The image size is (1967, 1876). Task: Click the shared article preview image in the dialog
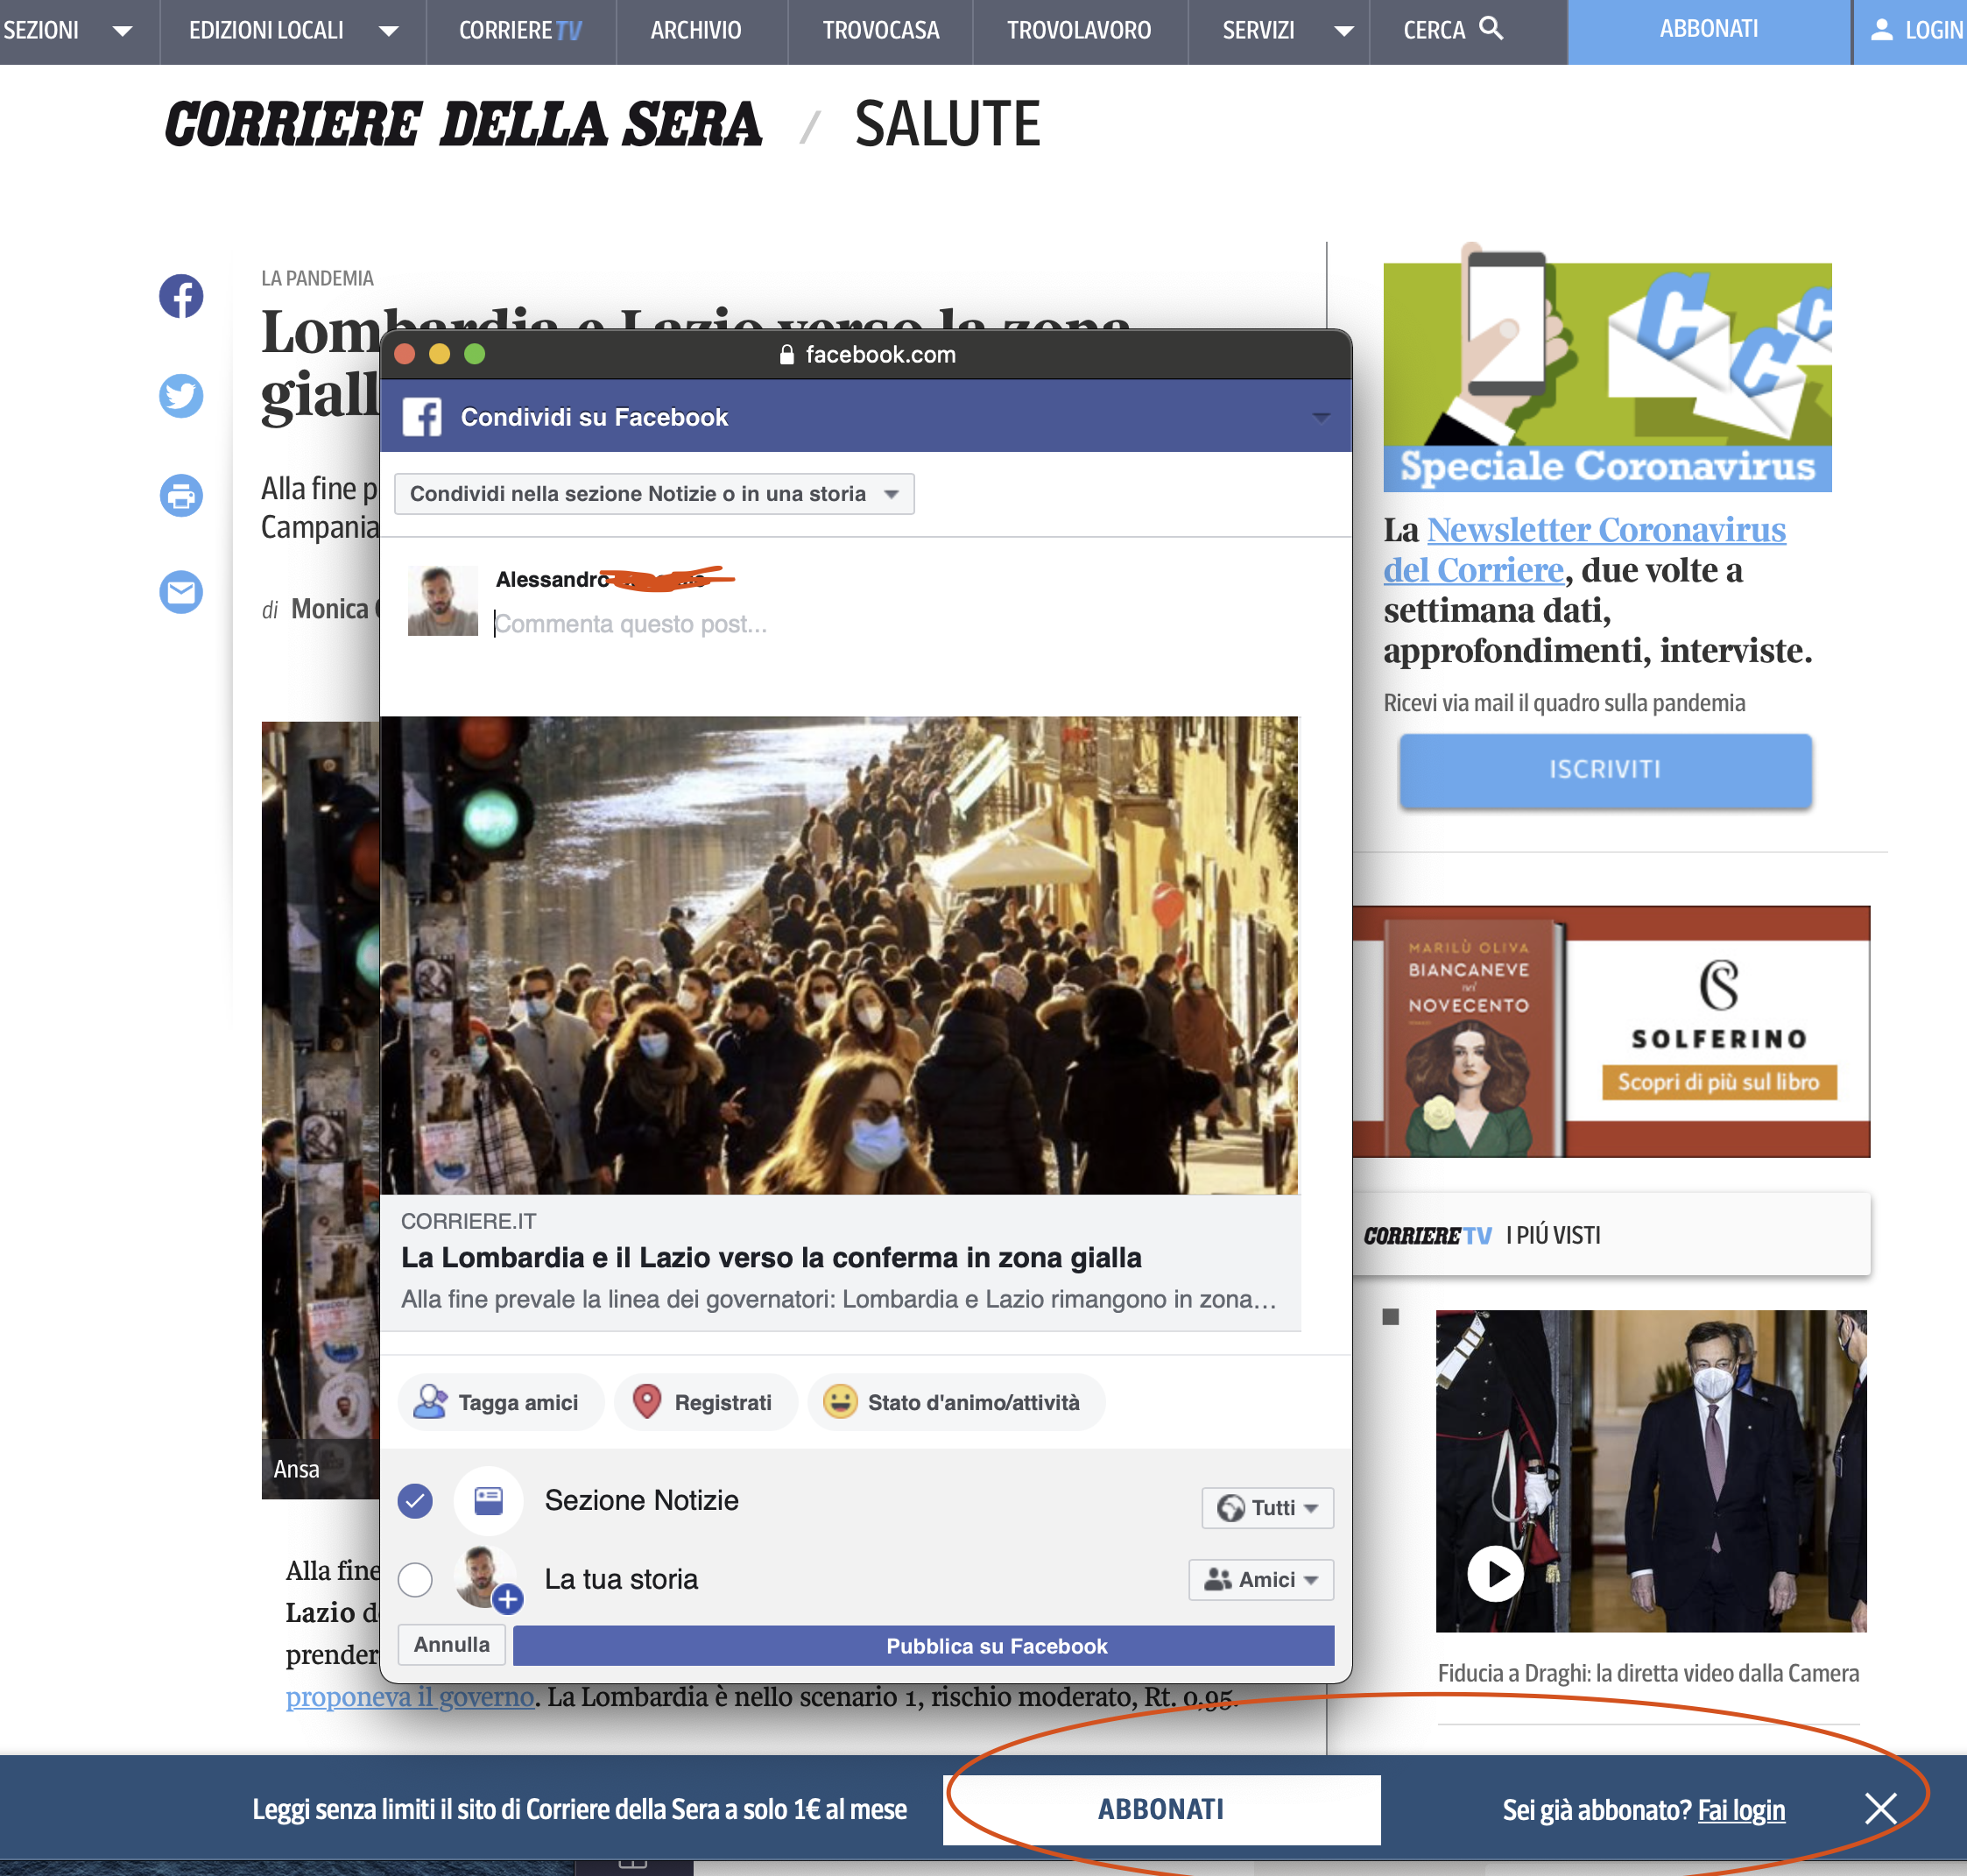point(839,955)
